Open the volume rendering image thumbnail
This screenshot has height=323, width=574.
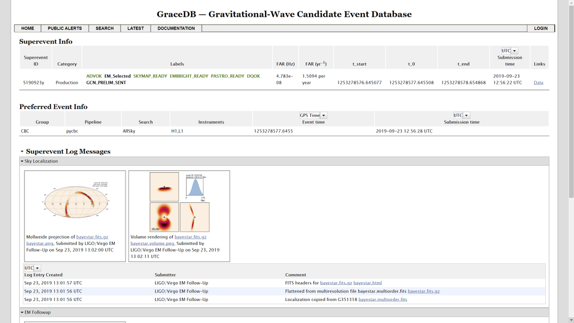(x=179, y=202)
